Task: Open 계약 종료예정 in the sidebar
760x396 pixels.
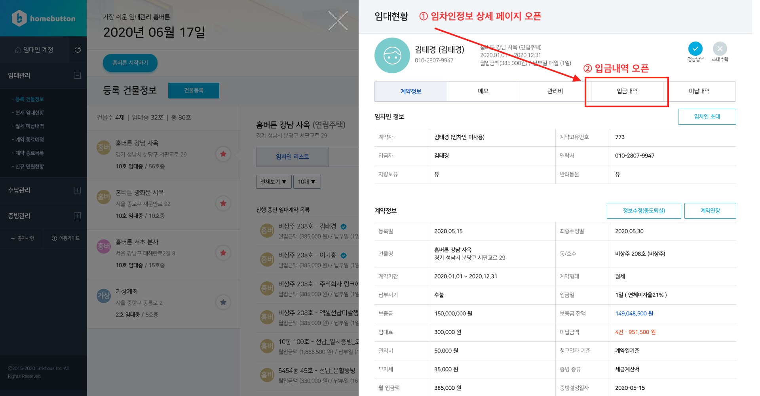Action: [28, 140]
